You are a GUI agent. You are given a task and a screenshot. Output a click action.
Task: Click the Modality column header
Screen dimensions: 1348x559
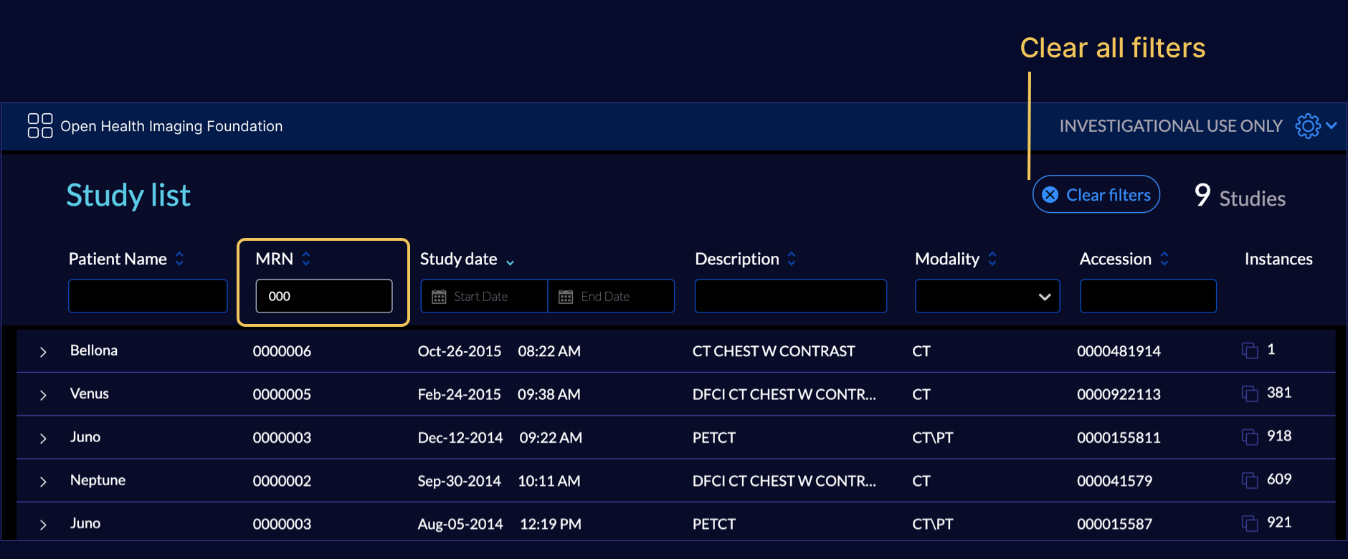coord(946,259)
